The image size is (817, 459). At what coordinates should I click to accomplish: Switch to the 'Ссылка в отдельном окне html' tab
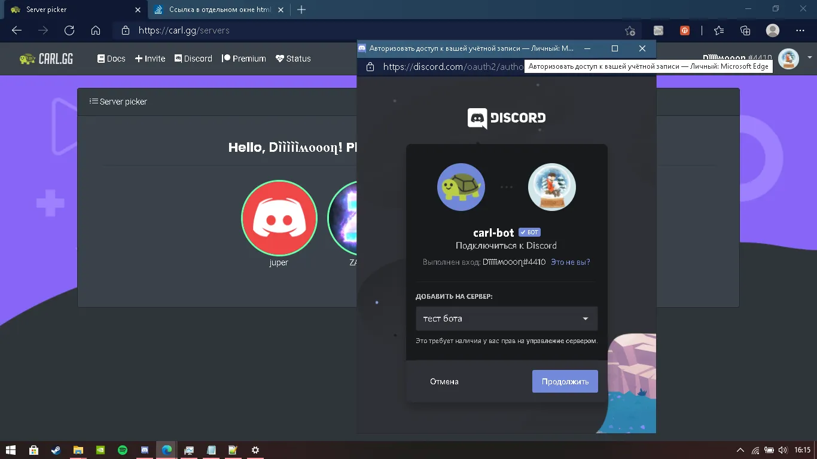pyautogui.click(x=219, y=10)
